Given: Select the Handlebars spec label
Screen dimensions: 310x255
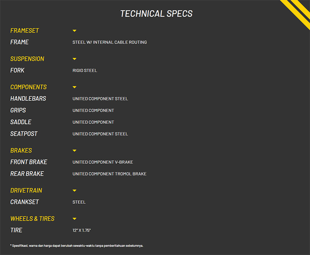Looking at the screenshot, I should point(28,99).
